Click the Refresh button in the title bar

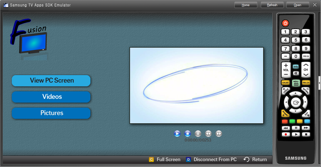coord(272,5)
